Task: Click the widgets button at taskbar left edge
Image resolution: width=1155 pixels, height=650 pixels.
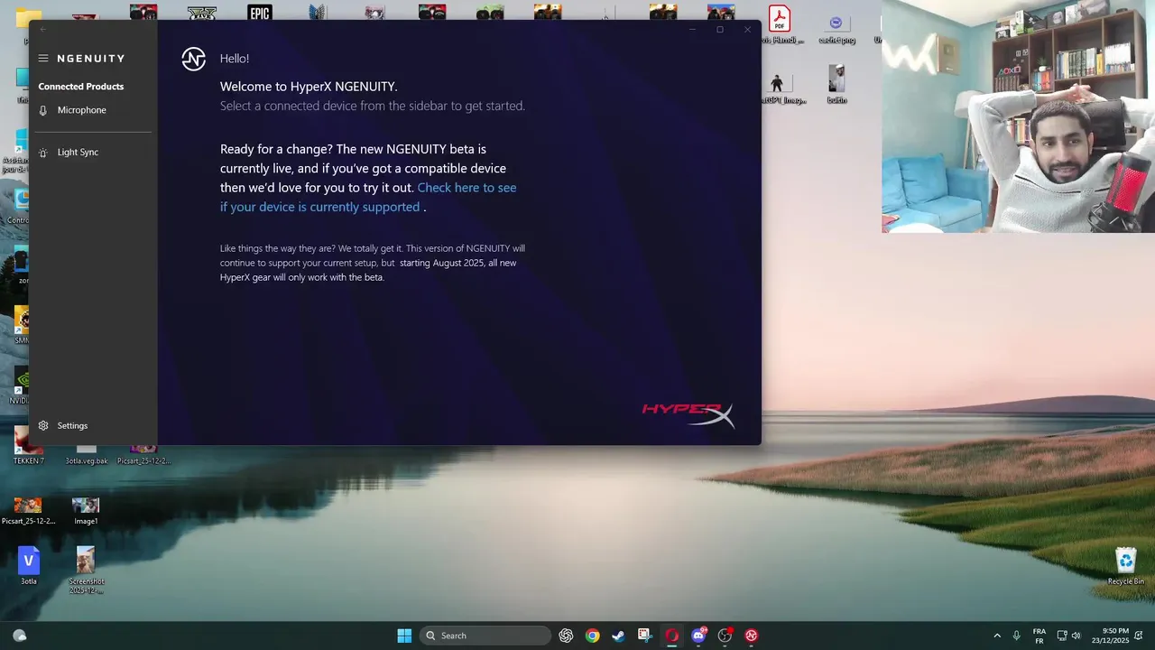Action: click(x=19, y=636)
